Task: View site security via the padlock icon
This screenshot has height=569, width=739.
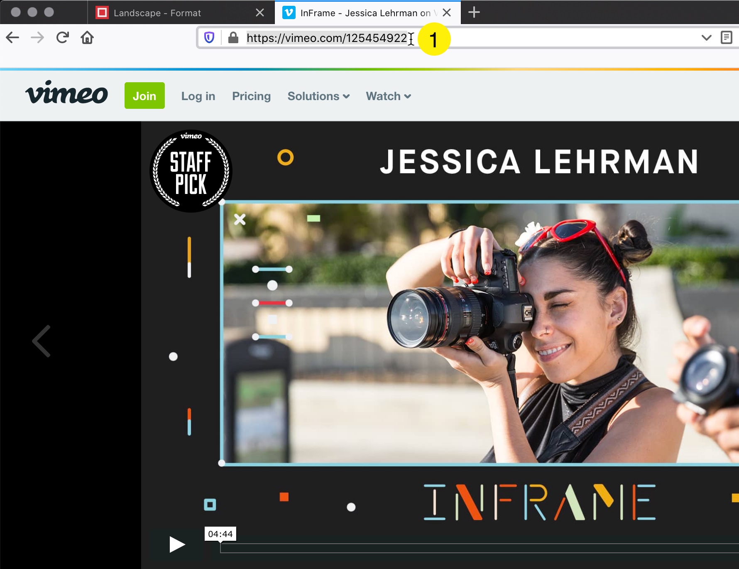Action: (233, 38)
